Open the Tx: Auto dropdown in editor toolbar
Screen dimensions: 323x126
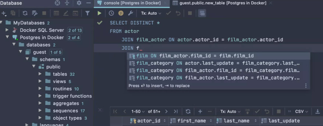click(x=151, y=13)
